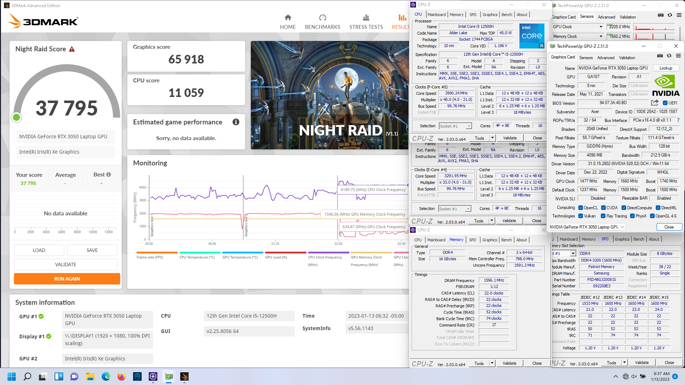Open GPU selector dropdown in front GPU-Z

[587, 227]
